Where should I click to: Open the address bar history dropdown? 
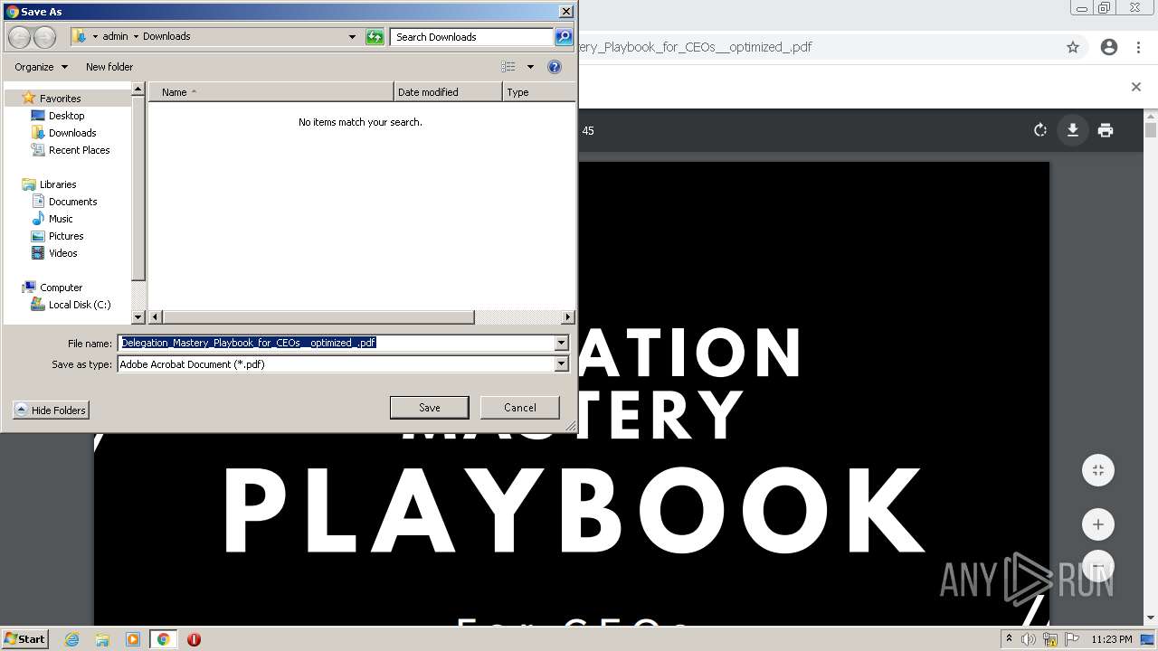click(x=352, y=37)
